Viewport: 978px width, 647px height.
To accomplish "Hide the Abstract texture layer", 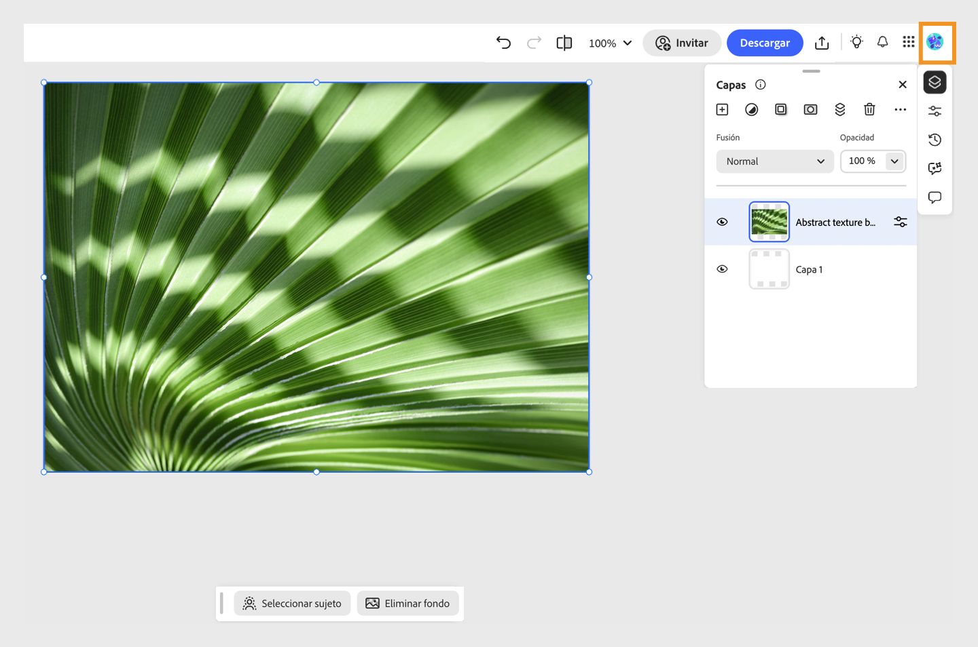I will (722, 222).
